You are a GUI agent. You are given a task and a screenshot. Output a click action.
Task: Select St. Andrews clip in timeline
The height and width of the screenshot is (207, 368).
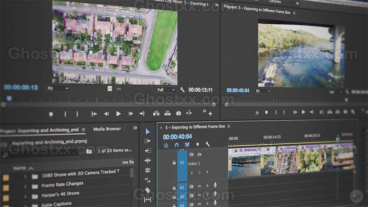point(245,162)
